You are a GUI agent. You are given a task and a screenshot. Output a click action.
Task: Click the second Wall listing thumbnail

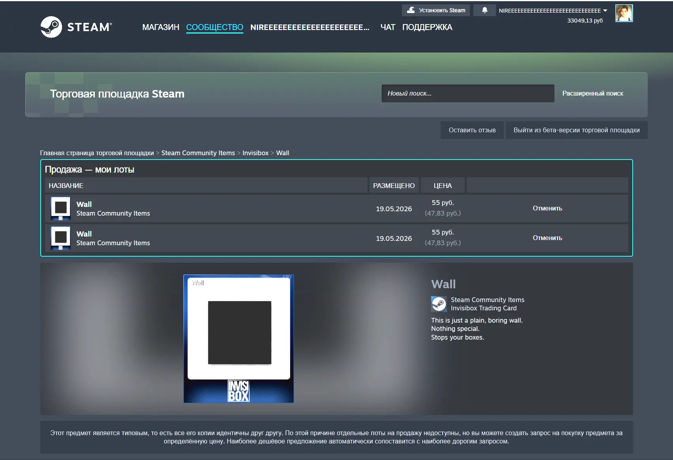click(60, 238)
